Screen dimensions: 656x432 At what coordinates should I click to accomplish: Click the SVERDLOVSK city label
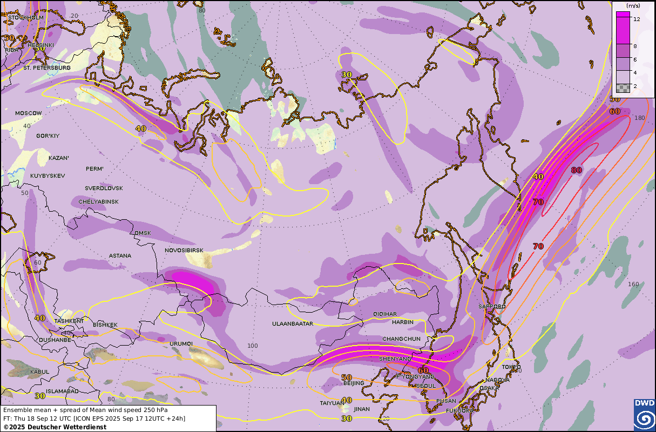tap(104, 188)
